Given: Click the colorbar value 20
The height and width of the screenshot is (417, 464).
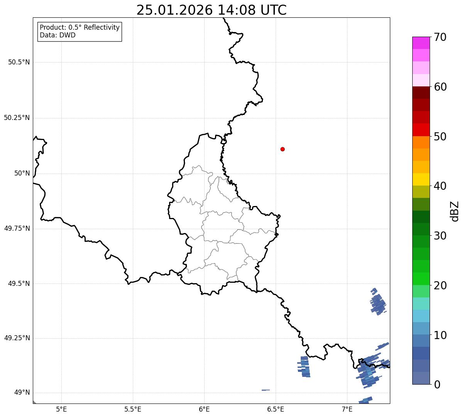Looking at the screenshot, I should tap(440, 285).
